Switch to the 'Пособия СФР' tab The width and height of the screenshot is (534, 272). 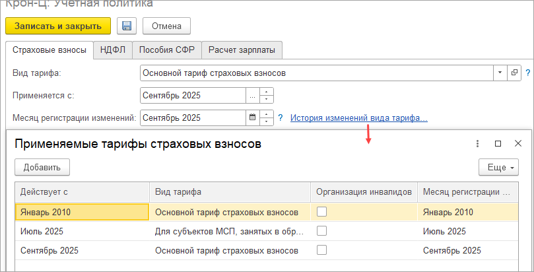(x=166, y=50)
